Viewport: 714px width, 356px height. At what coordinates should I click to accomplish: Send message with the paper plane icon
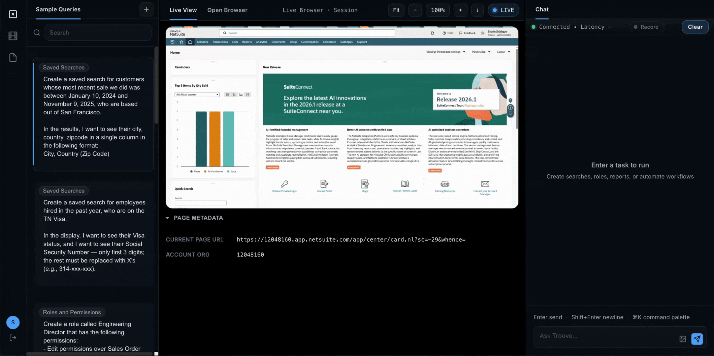(x=697, y=339)
